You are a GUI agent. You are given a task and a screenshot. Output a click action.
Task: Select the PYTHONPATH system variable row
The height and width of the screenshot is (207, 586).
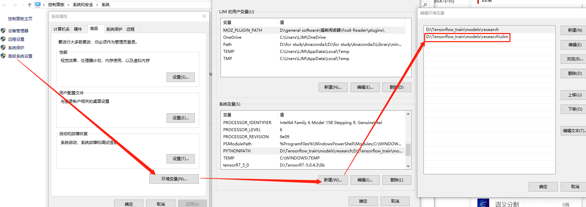pyautogui.click(x=313, y=151)
